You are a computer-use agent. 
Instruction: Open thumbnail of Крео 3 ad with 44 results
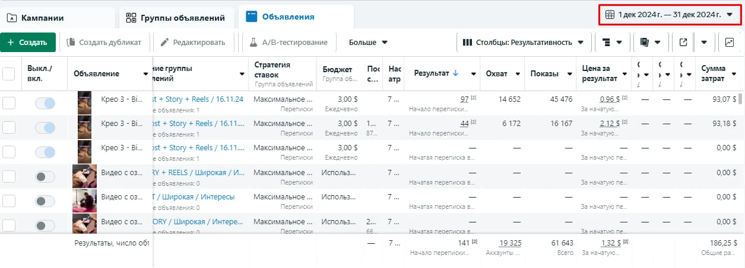coord(85,127)
